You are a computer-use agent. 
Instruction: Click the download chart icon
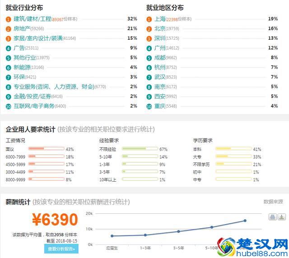pyautogui.click(x=282, y=217)
